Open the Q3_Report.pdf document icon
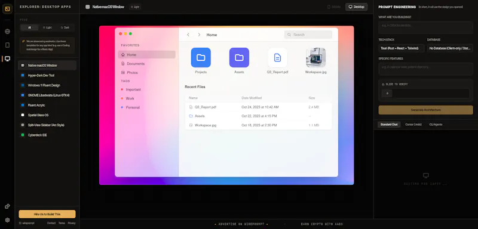 [277, 57]
